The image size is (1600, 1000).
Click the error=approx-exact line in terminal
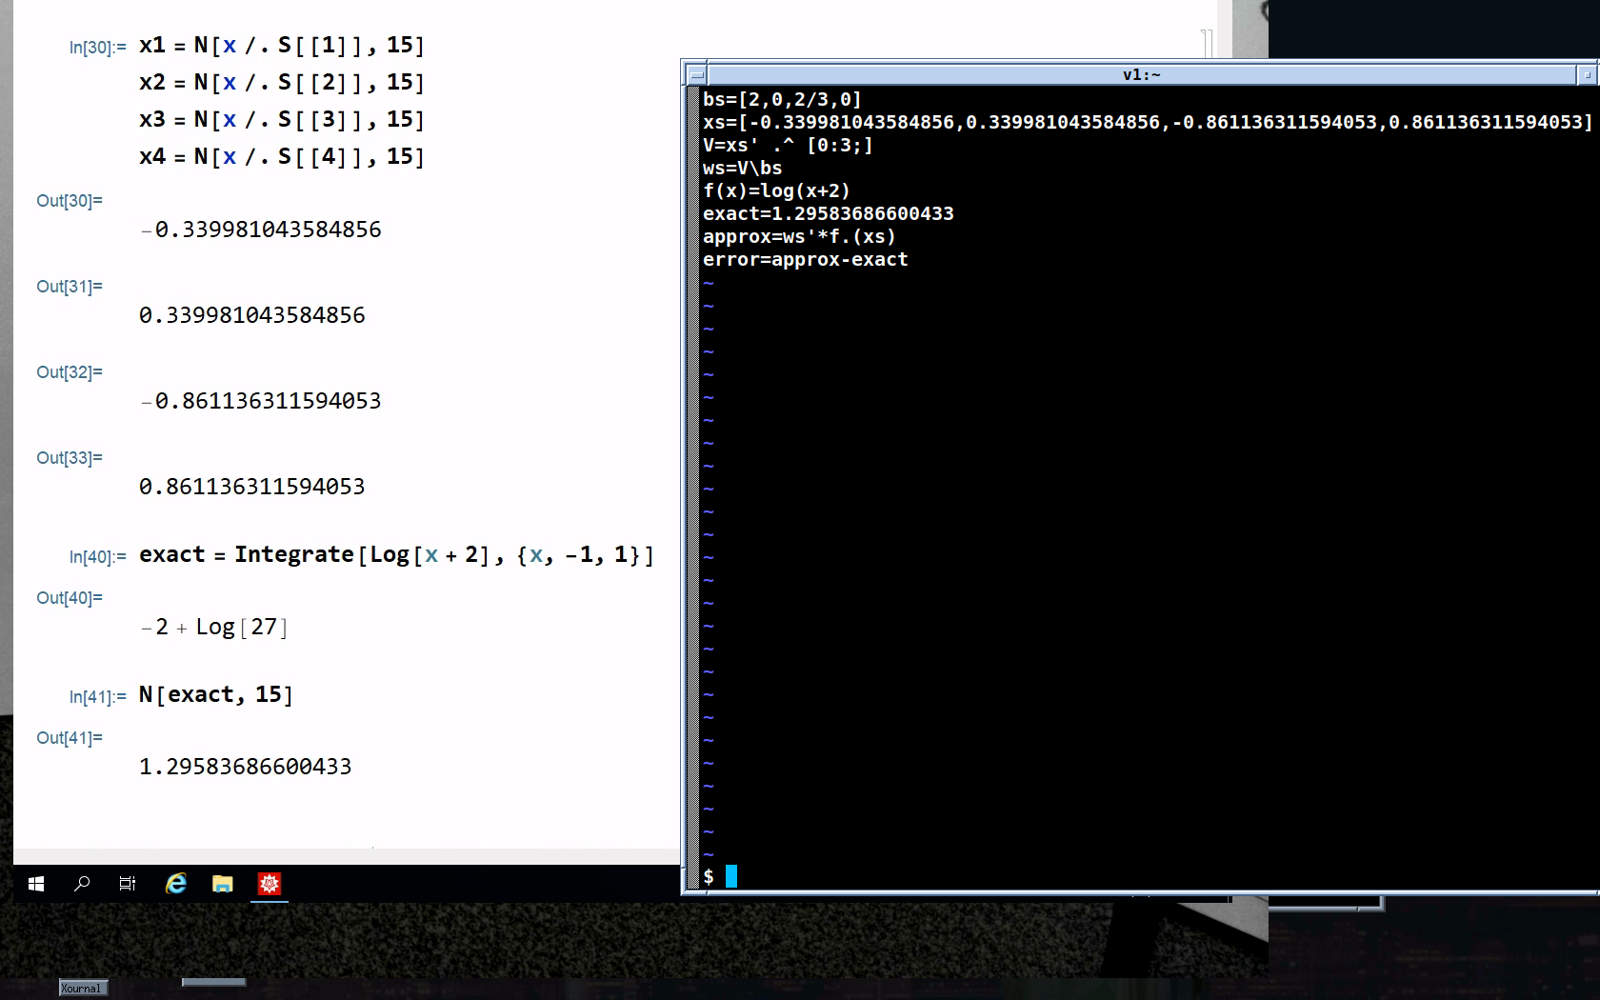[x=805, y=259]
